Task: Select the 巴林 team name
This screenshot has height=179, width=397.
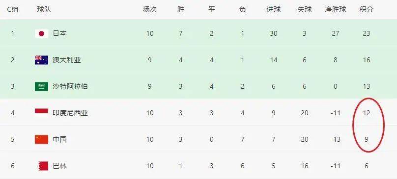Action: (x=60, y=166)
